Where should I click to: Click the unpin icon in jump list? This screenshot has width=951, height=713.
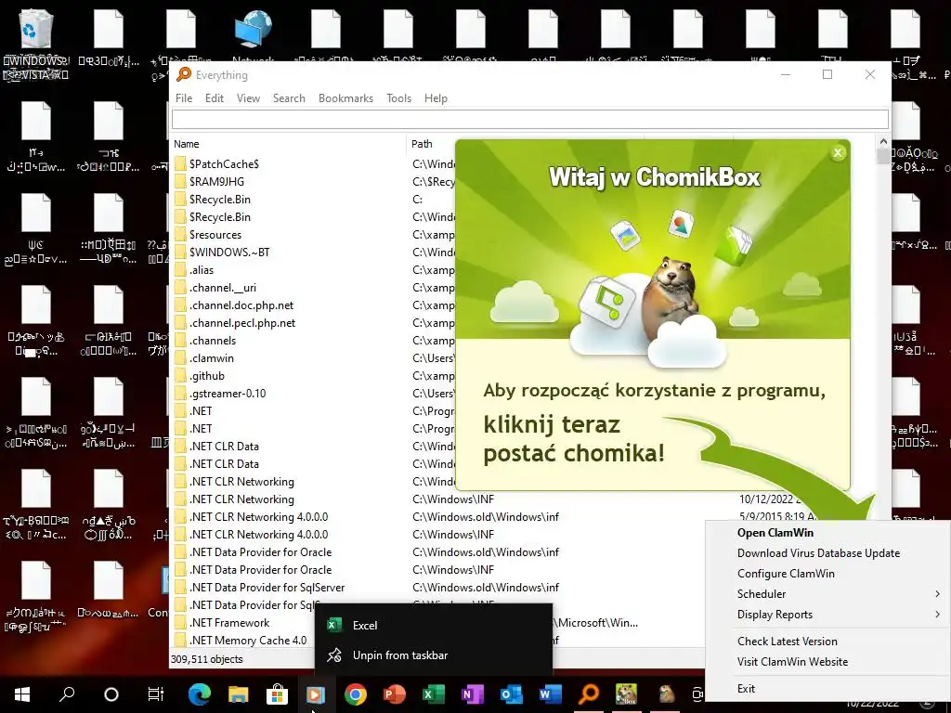pyautogui.click(x=334, y=655)
